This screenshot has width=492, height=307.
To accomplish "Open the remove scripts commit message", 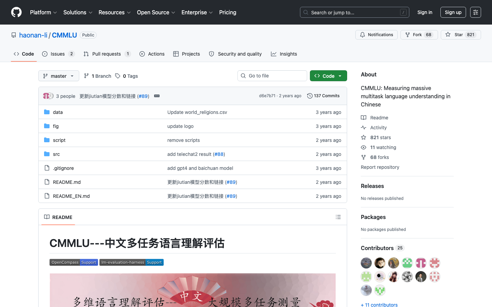I will pos(183,140).
